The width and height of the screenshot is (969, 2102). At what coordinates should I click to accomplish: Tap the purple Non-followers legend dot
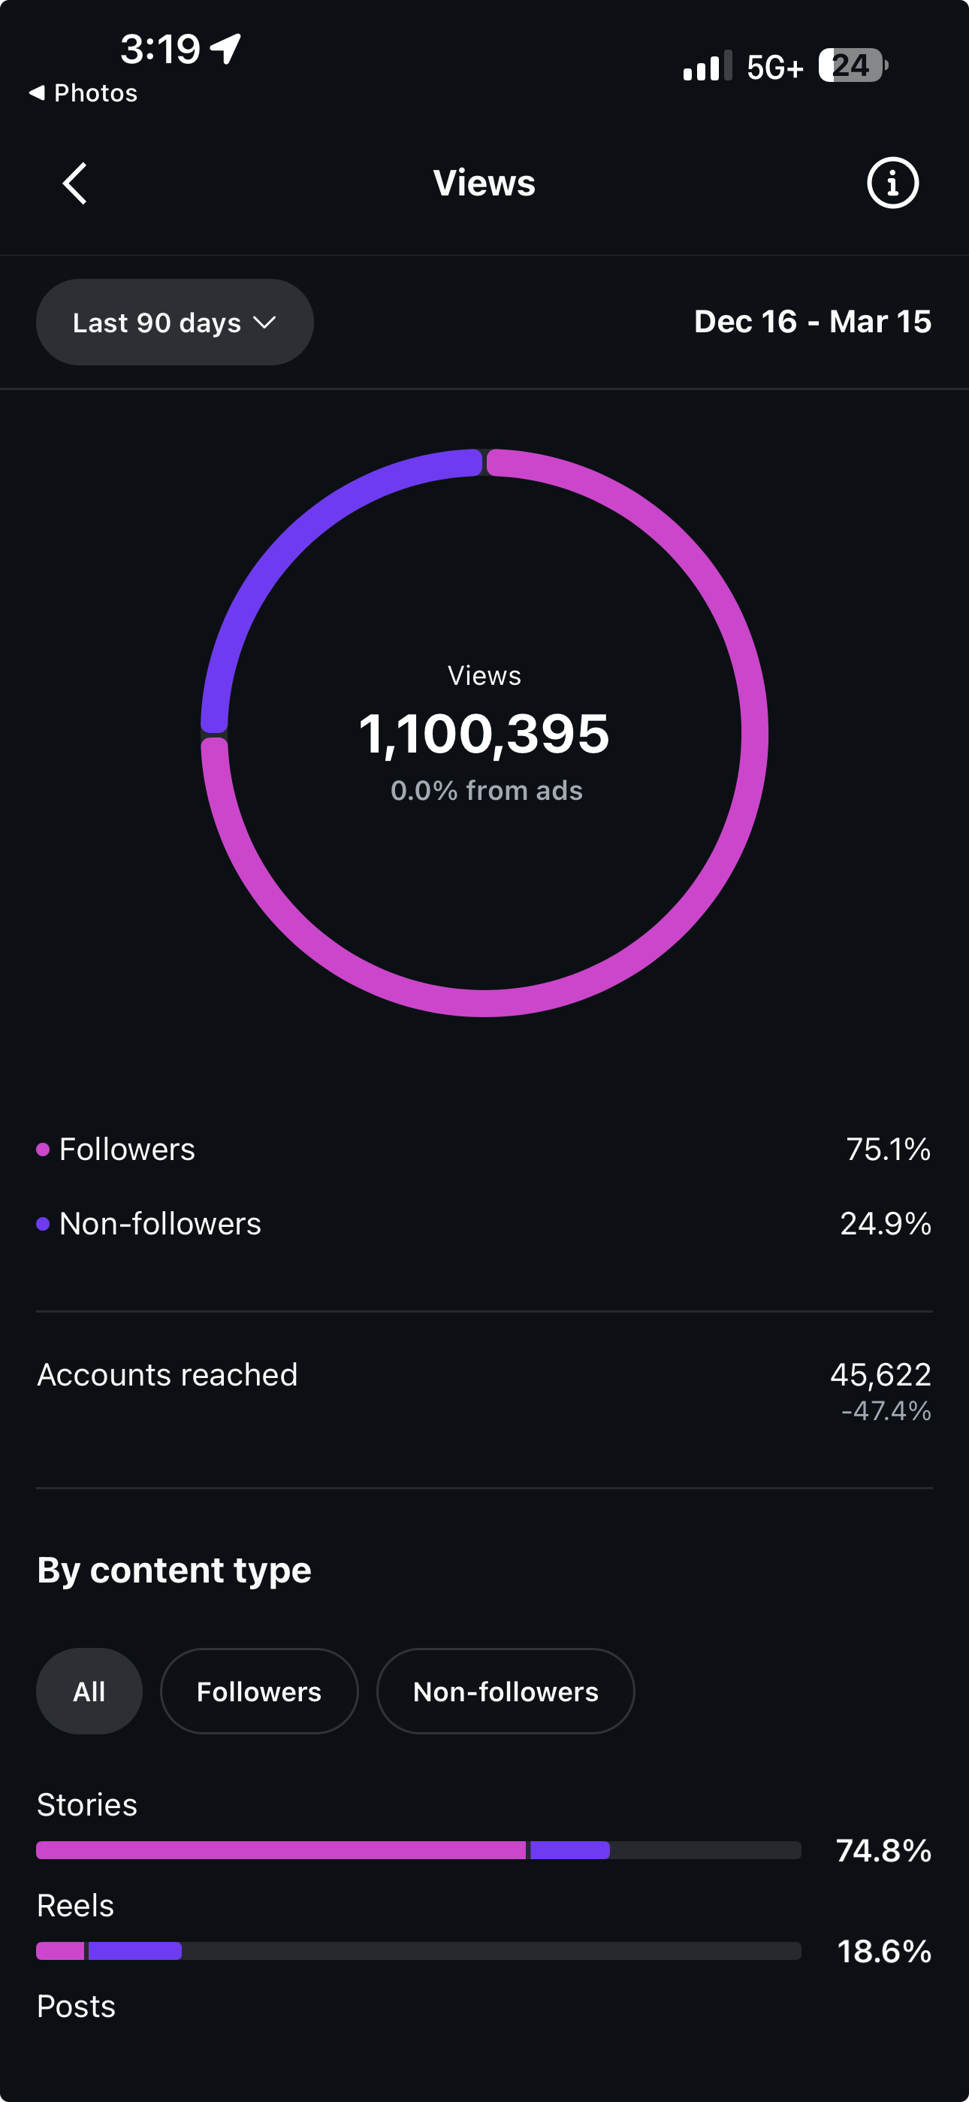pos(44,1224)
